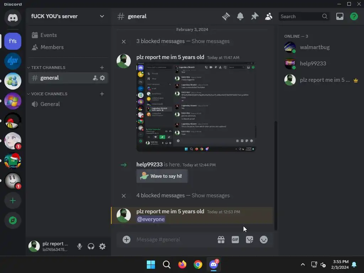
Task: Edit channel gear icon on general
Action: [102, 78]
